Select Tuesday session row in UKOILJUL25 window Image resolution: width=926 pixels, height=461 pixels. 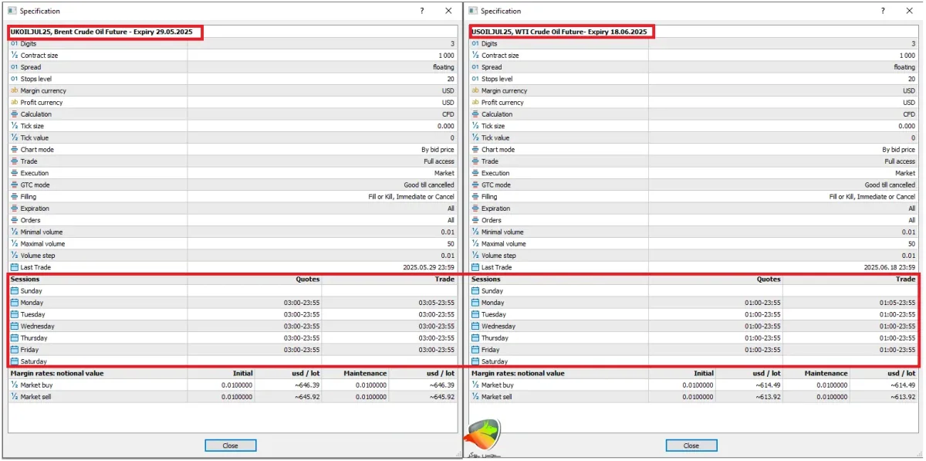tap(232, 314)
